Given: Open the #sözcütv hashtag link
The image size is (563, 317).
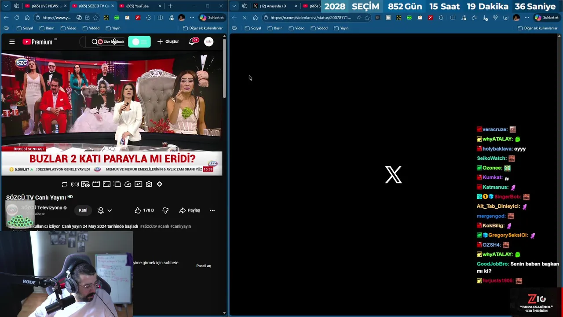Looking at the screenshot, I should pyautogui.click(x=148, y=226).
